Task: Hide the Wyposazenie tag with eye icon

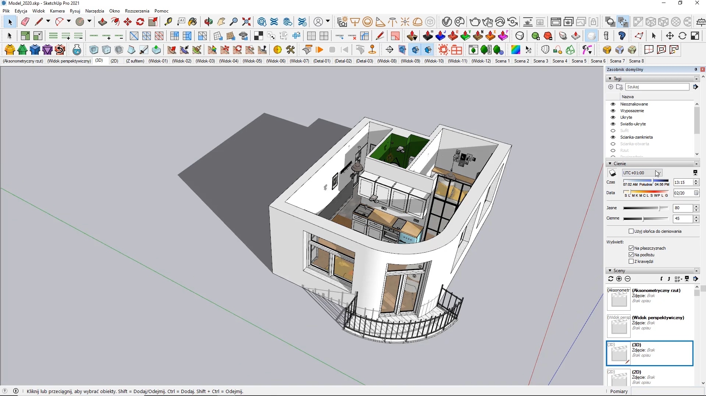Action: point(613,111)
